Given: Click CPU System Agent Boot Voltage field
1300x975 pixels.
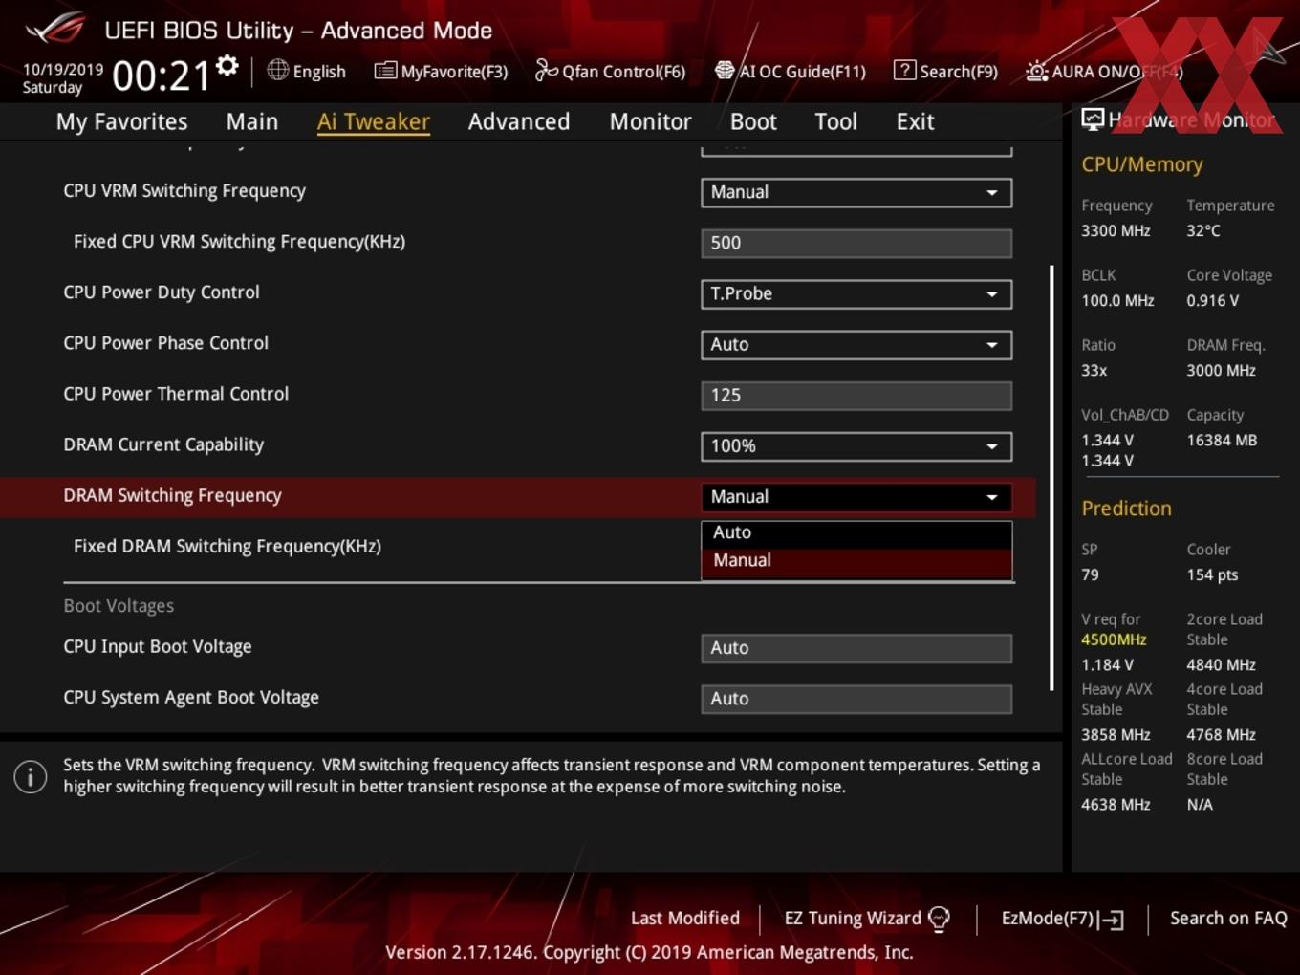Looking at the screenshot, I should 856,699.
